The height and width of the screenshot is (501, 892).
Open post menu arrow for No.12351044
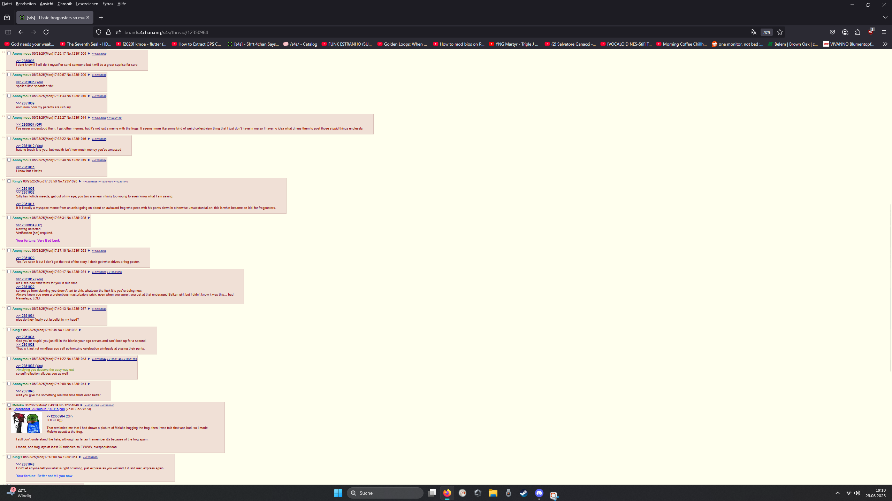point(89,384)
